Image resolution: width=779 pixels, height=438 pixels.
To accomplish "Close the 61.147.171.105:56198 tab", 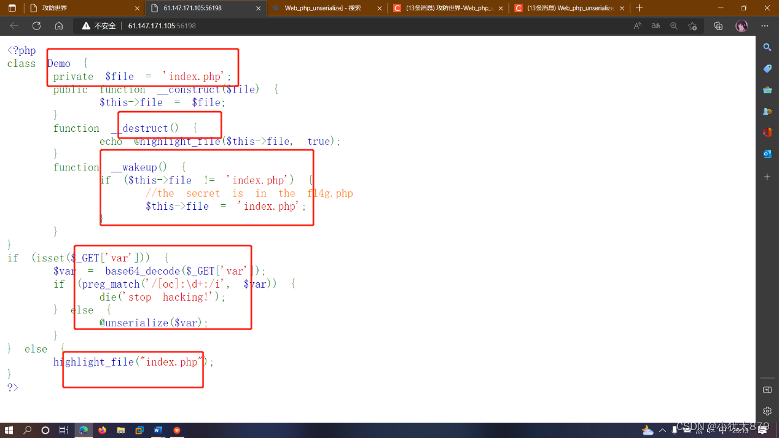I will pos(258,8).
